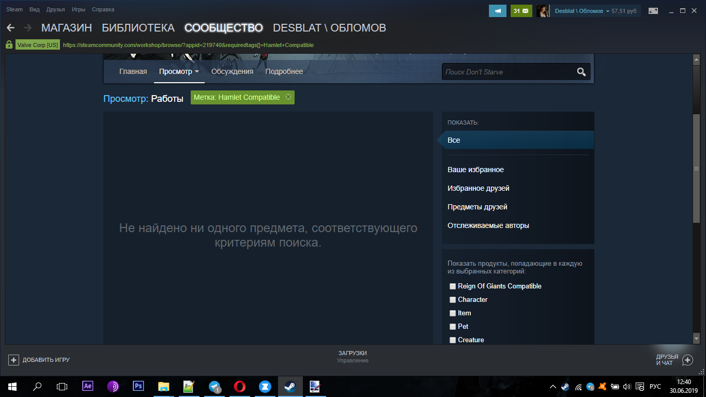Image resolution: width=706 pixels, height=397 pixels.
Task: Click the user avatar picture
Action: [x=543, y=11]
